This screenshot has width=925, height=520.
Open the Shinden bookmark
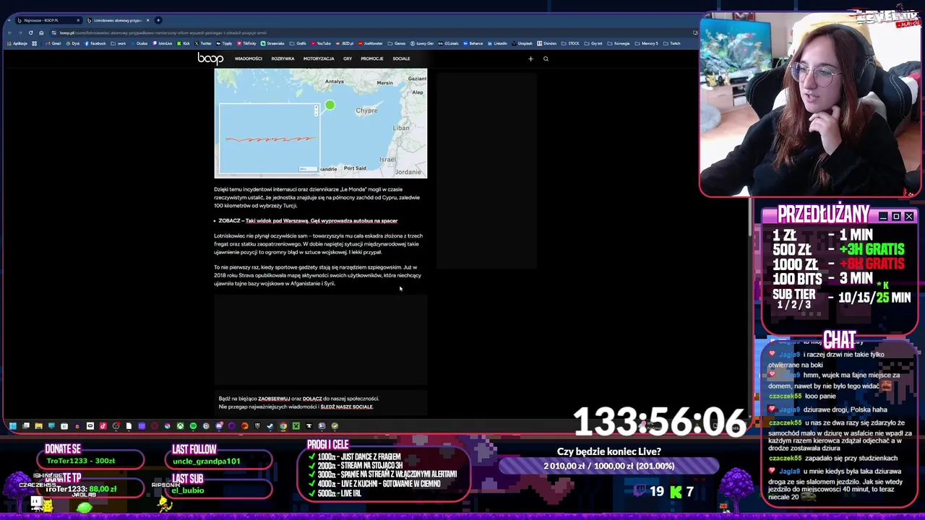(x=546, y=43)
